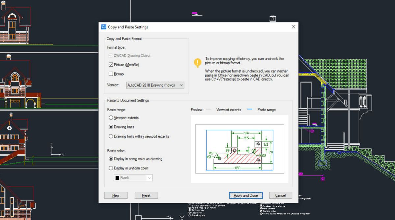Image resolution: width=395 pixels, height=220 pixels.
Task: Click the ZWCAD app icon in title bar
Action: click(x=104, y=27)
